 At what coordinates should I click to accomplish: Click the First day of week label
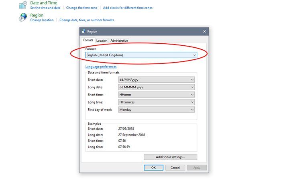[x=100, y=110]
